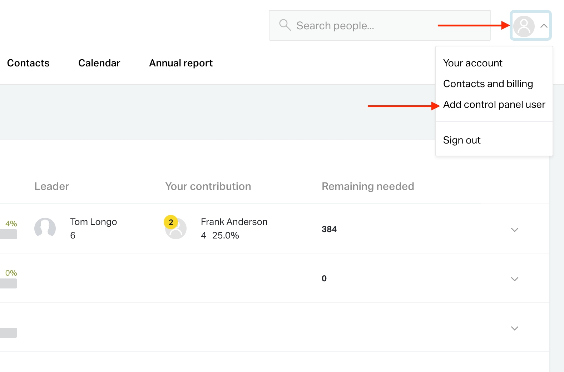Open Your account from the menu

pos(473,63)
